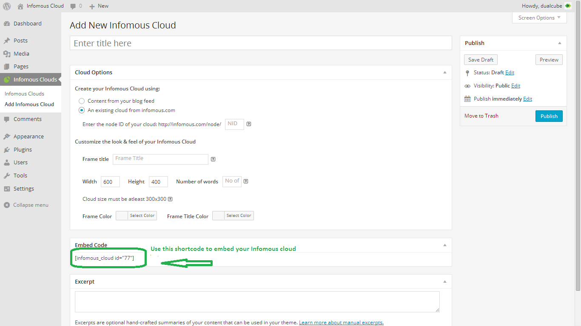Click the blue Publish button

point(549,116)
